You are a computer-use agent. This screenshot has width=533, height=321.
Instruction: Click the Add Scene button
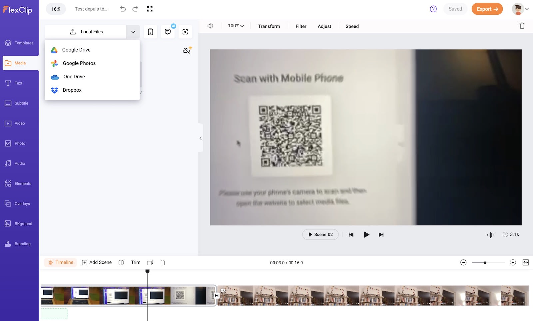[97, 262]
